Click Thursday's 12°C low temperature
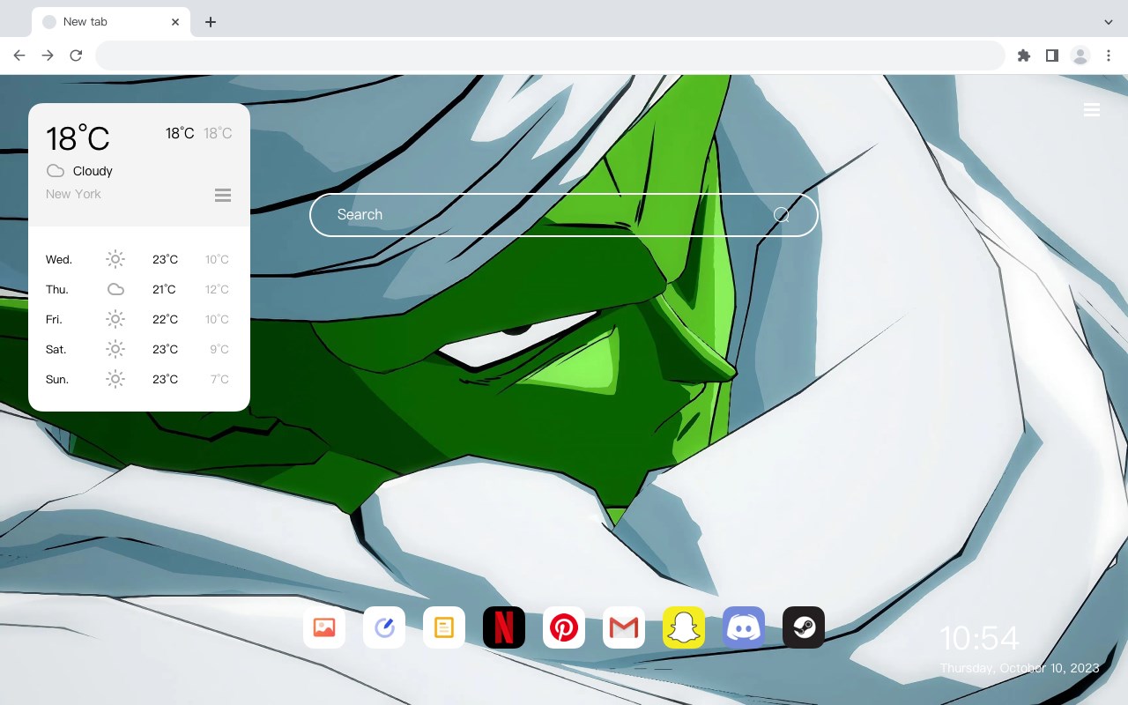This screenshot has width=1128, height=705. pyautogui.click(x=218, y=289)
